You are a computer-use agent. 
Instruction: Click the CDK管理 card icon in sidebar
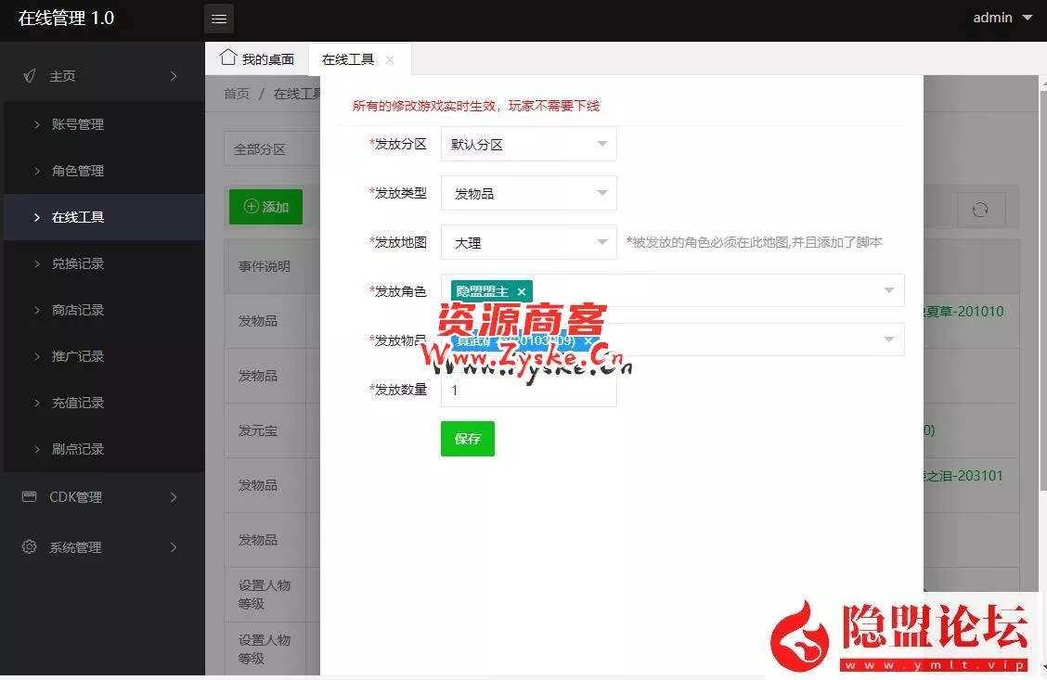tap(30, 497)
